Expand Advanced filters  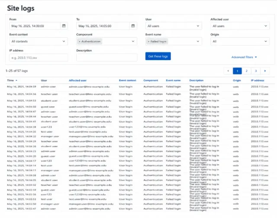pyautogui.click(x=244, y=57)
